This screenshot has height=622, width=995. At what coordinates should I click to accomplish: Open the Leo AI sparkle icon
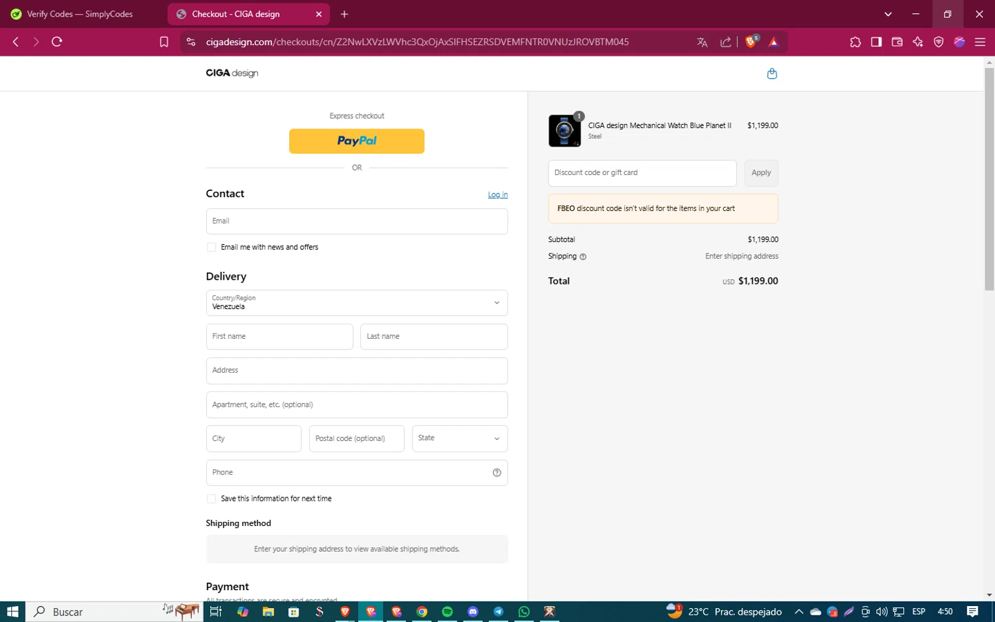[918, 42]
